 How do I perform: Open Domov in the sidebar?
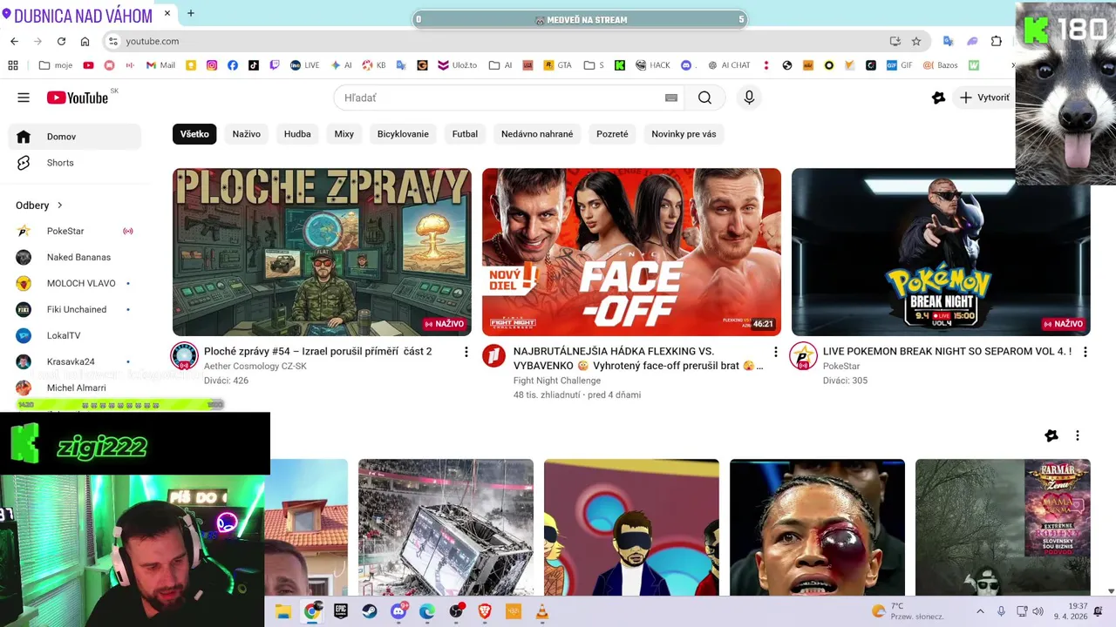tap(74, 137)
